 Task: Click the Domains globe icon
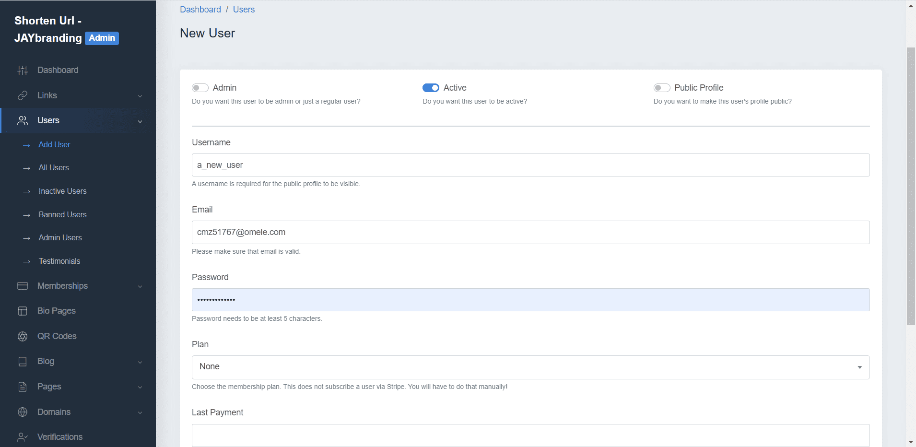click(23, 412)
